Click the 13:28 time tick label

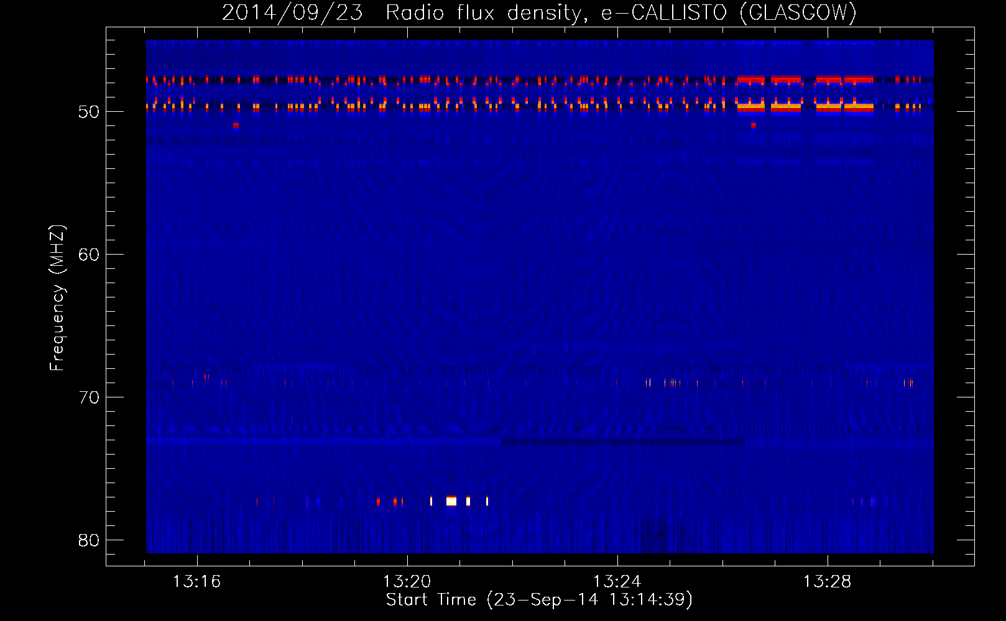pyautogui.click(x=827, y=582)
